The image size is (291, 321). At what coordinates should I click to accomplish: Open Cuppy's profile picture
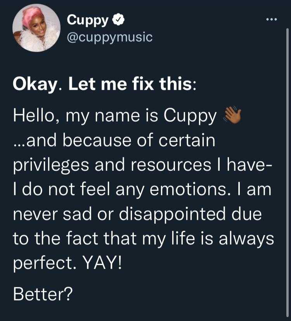click(x=36, y=28)
